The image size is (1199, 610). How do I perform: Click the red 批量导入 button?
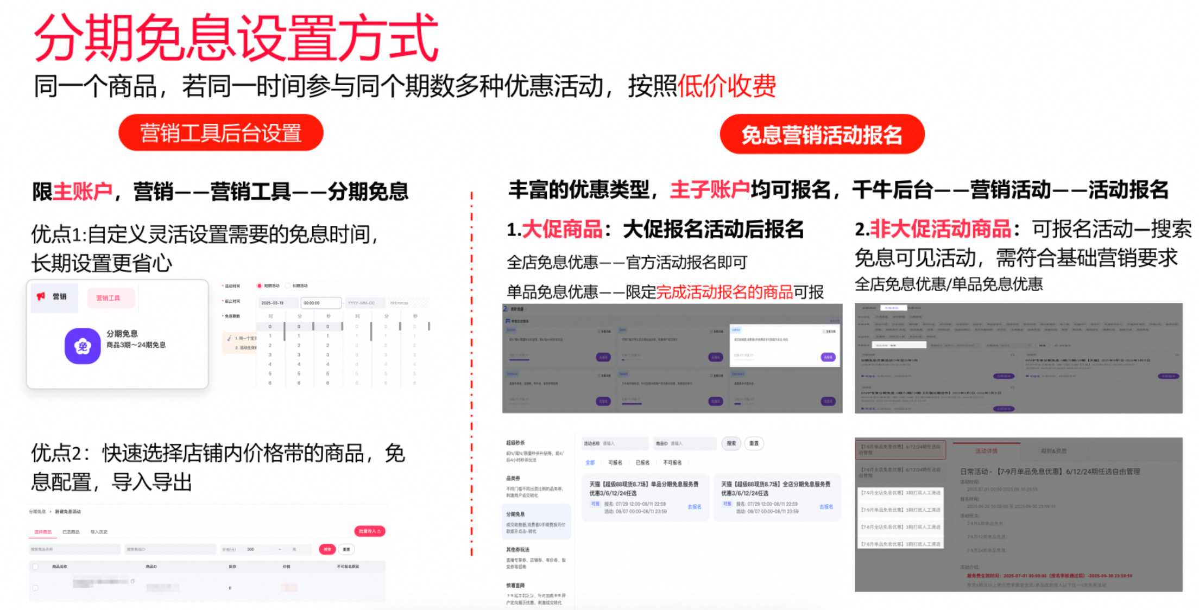click(370, 531)
